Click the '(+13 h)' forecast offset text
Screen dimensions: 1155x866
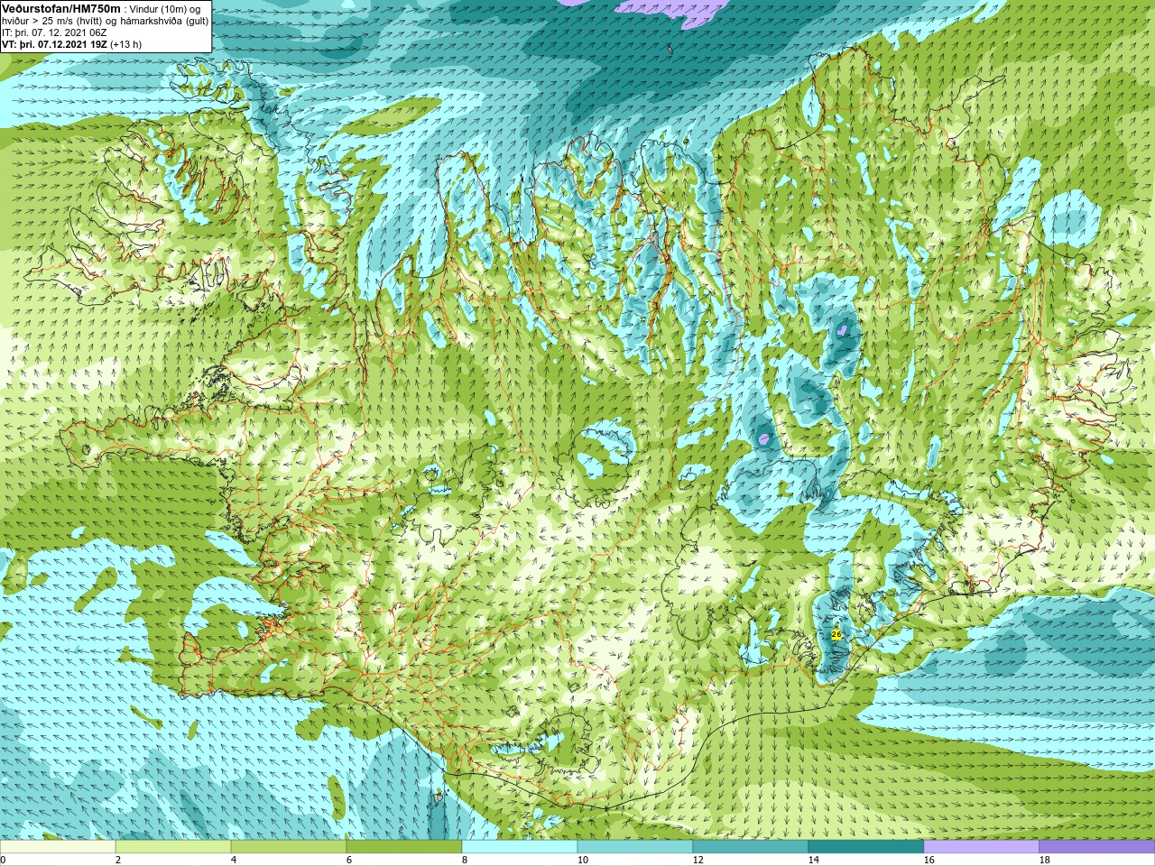coord(126,44)
